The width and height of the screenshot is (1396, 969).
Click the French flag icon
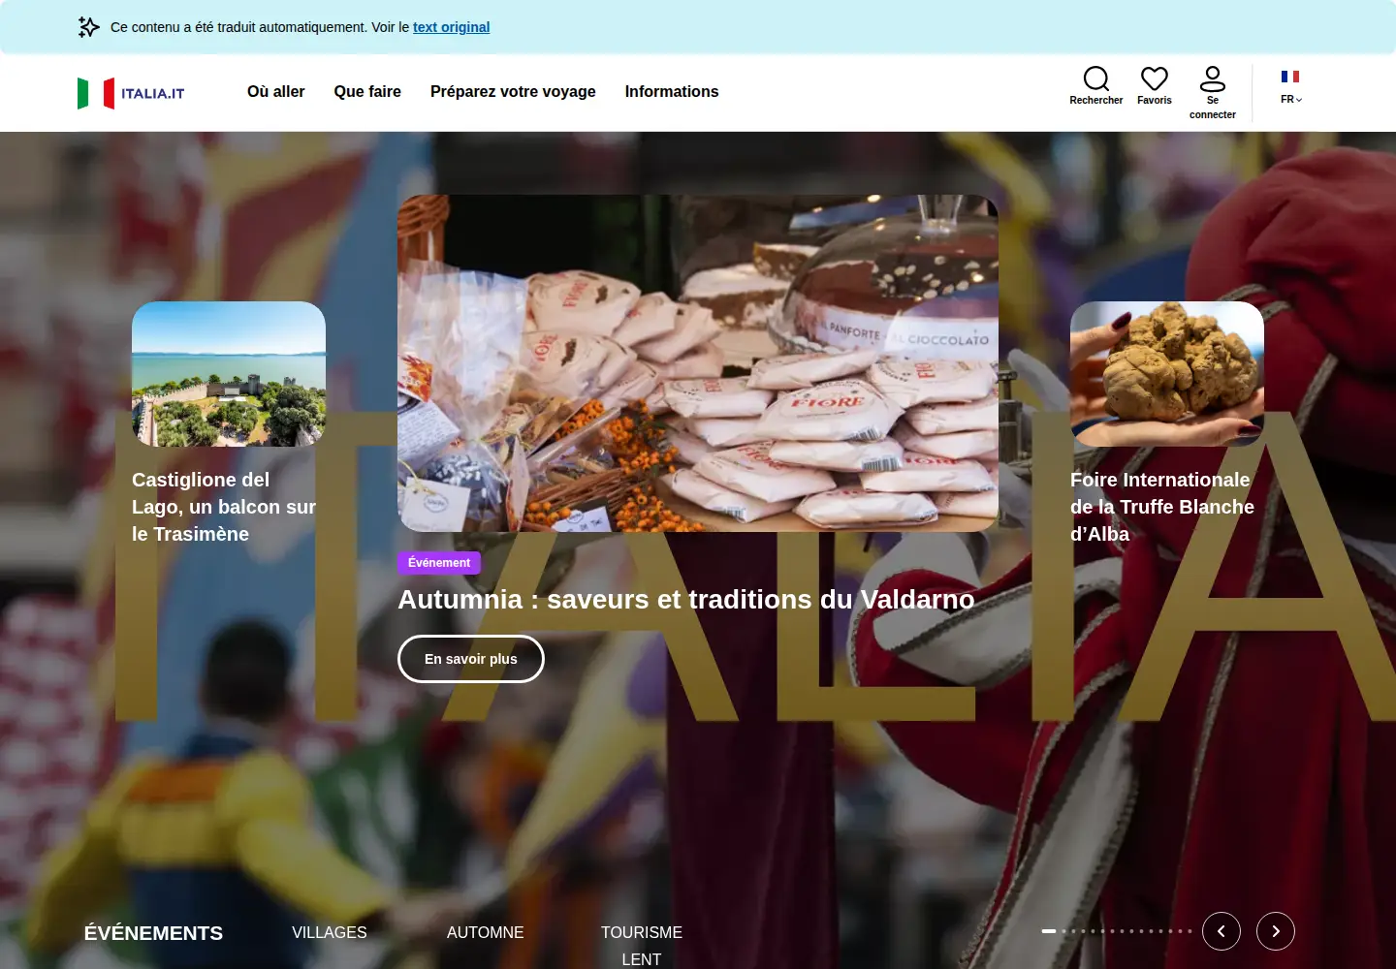pos(1290,77)
